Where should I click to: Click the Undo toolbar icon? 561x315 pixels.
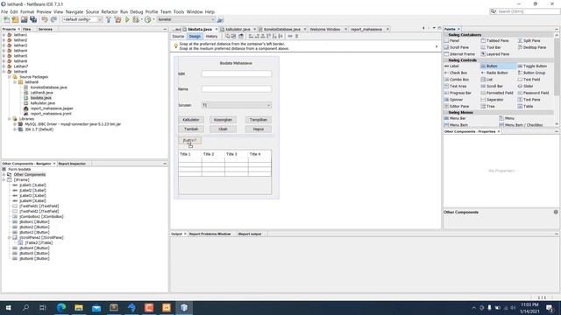tap(45, 19)
